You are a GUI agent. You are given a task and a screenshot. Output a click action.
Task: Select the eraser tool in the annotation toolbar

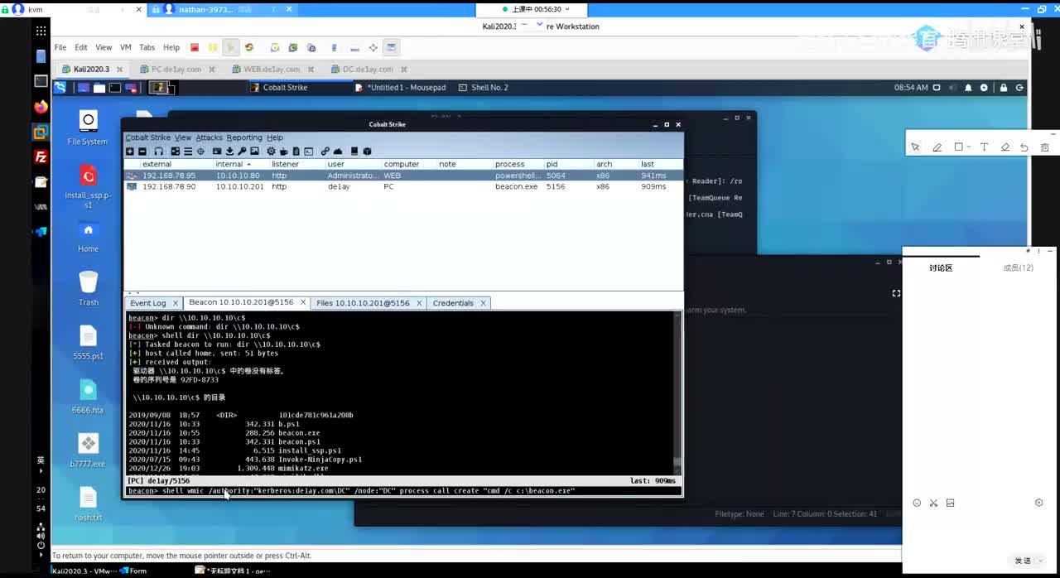pyautogui.click(x=1005, y=147)
